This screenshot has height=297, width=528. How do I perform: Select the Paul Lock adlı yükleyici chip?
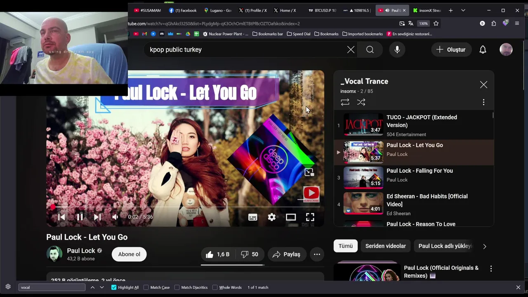445,246
